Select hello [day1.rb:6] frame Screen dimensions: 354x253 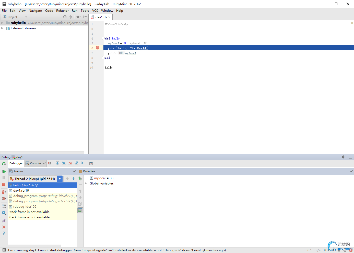pos(42,185)
